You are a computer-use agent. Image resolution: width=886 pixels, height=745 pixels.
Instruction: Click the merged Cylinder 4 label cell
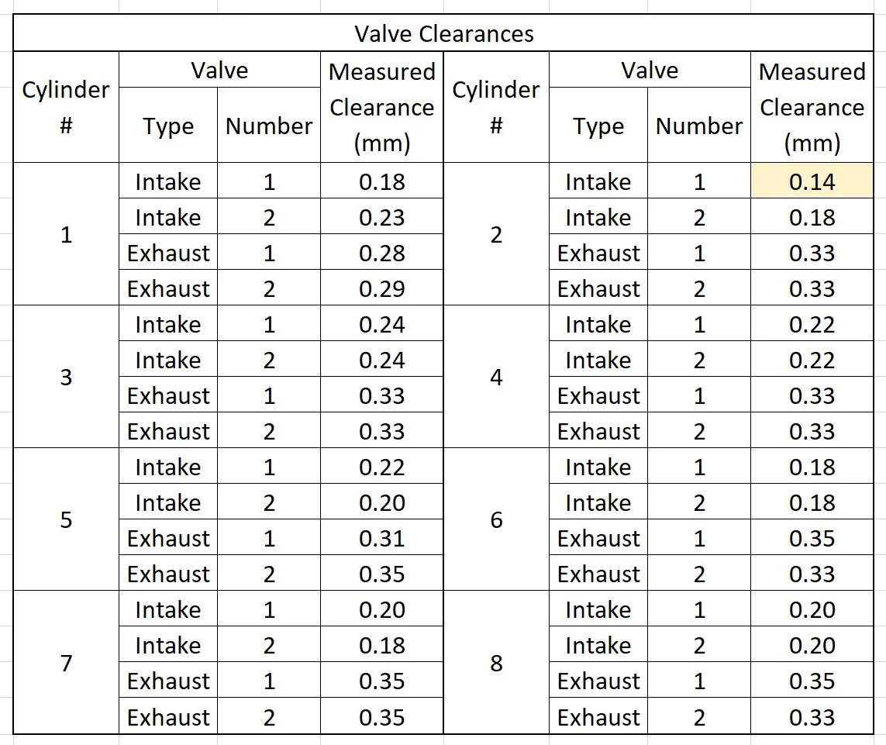coord(496,378)
